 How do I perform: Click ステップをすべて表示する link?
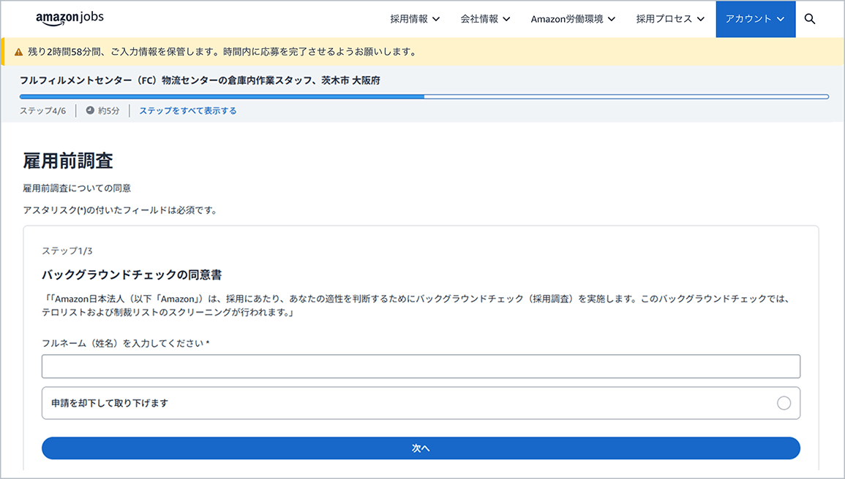coord(188,111)
